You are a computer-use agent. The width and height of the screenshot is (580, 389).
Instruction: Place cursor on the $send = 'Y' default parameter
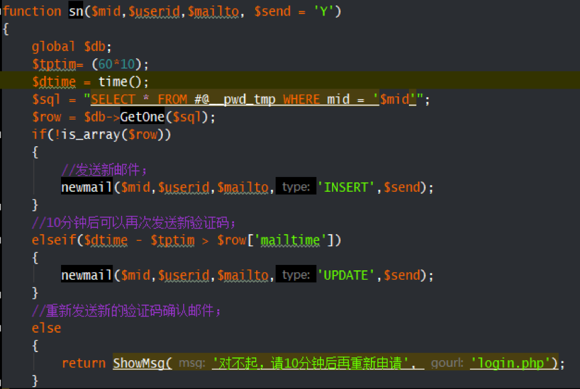tap(298, 11)
